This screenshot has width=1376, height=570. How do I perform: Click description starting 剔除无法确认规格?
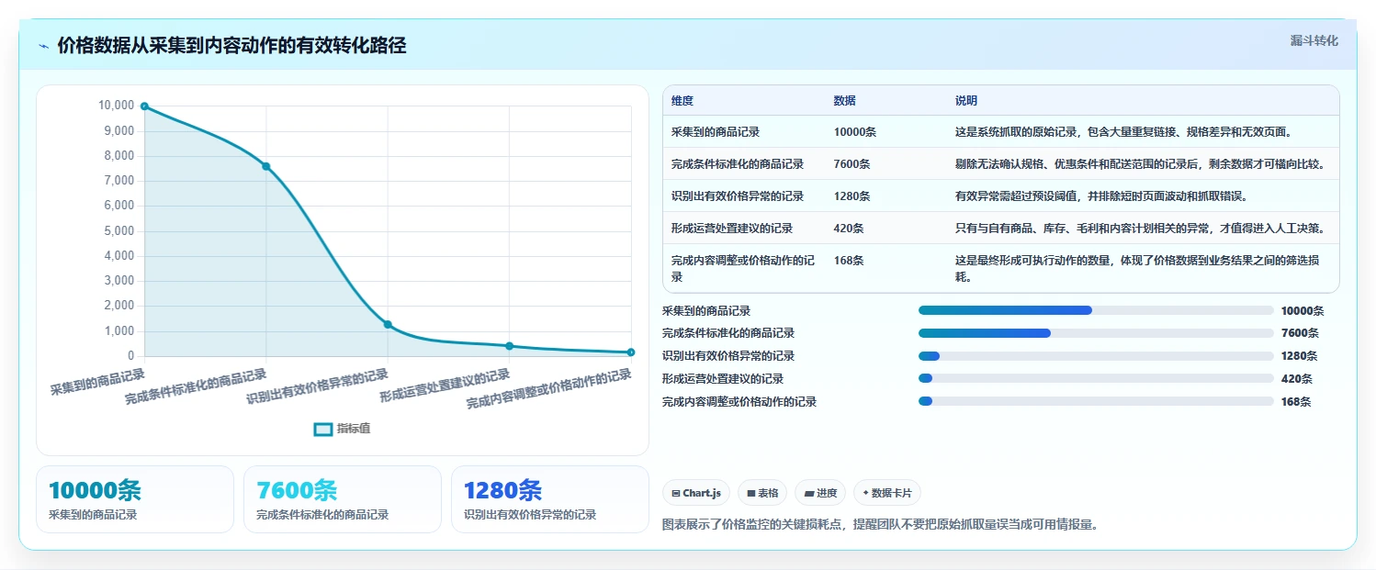click(1140, 164)
